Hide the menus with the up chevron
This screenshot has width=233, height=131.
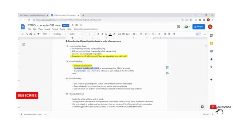(205, 34)
